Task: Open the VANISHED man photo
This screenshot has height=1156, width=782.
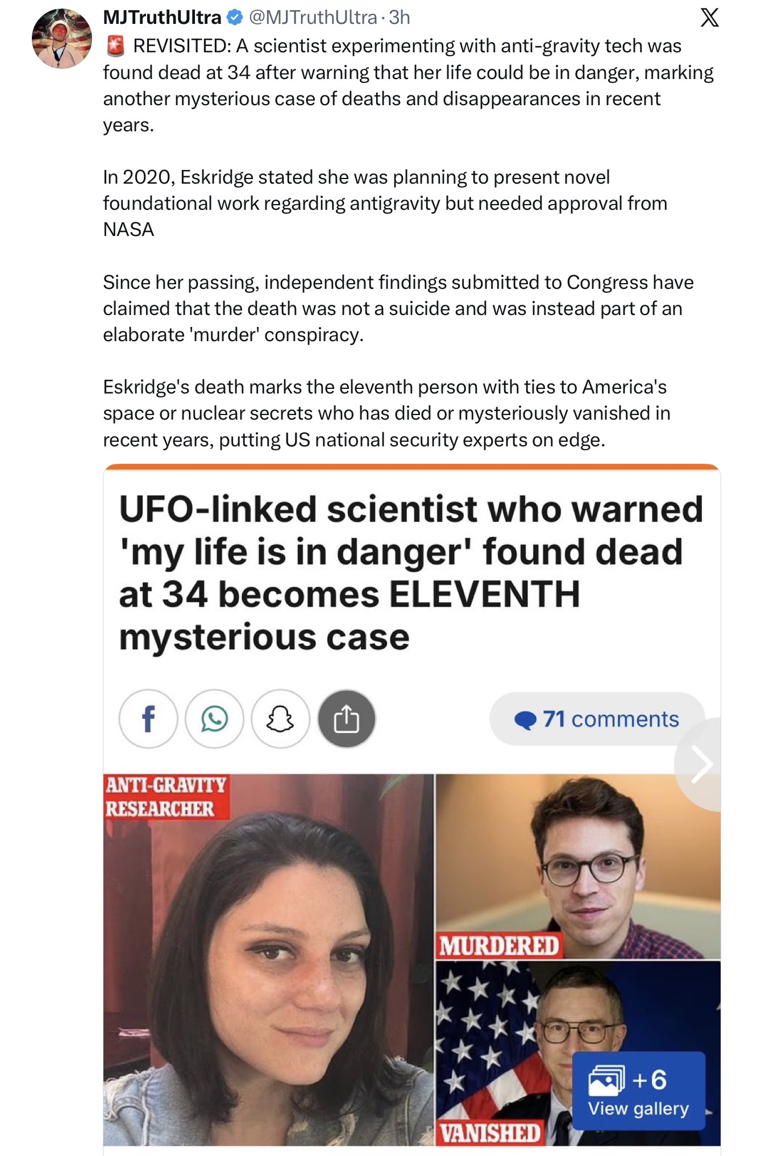Action: 578,1053
